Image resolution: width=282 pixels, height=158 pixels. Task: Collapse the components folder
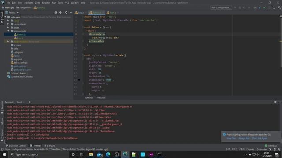pos(8,31)
